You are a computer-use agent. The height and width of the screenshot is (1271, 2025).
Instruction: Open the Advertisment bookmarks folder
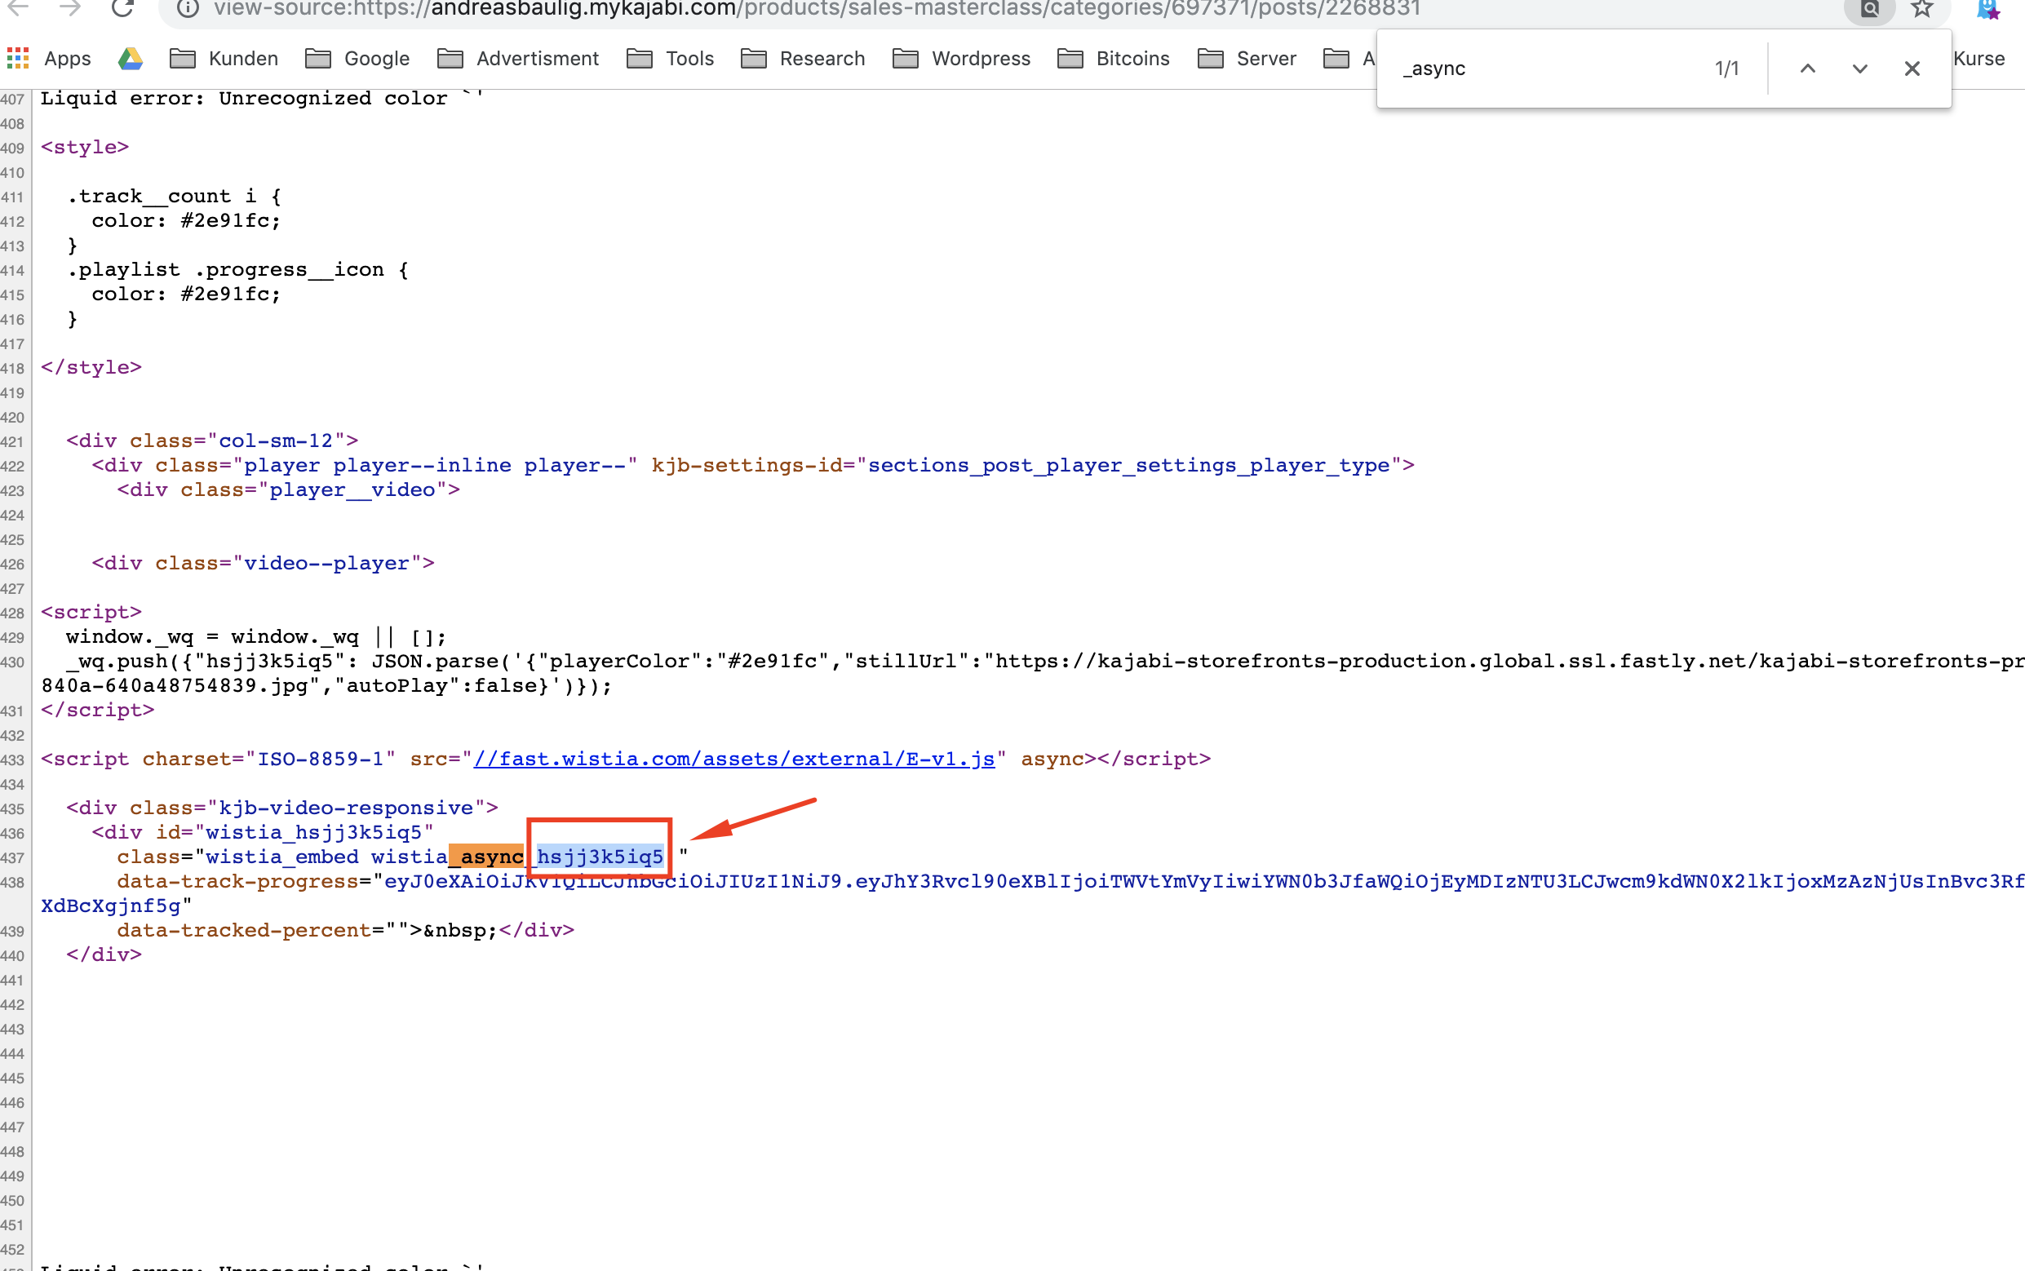tap(518, 58)
